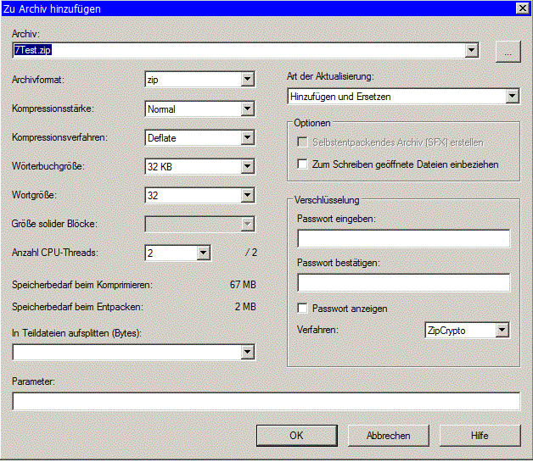The width and height of the screenshot is (533, 462).
Task: Click the 'Speicherbedarf beim Entpacken:' label
Action: click(77, 307)
